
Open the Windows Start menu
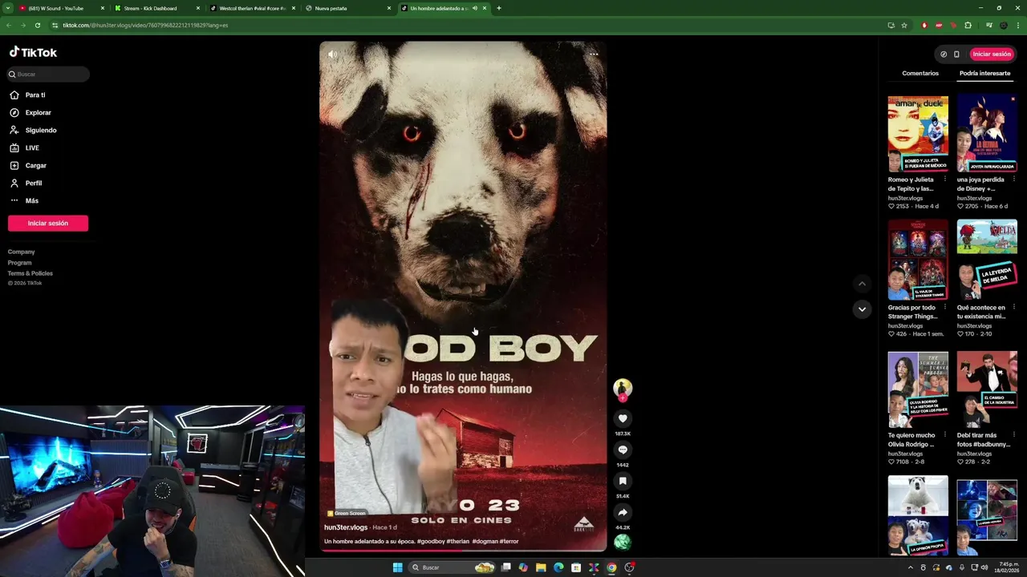click(x=397, y=567)
